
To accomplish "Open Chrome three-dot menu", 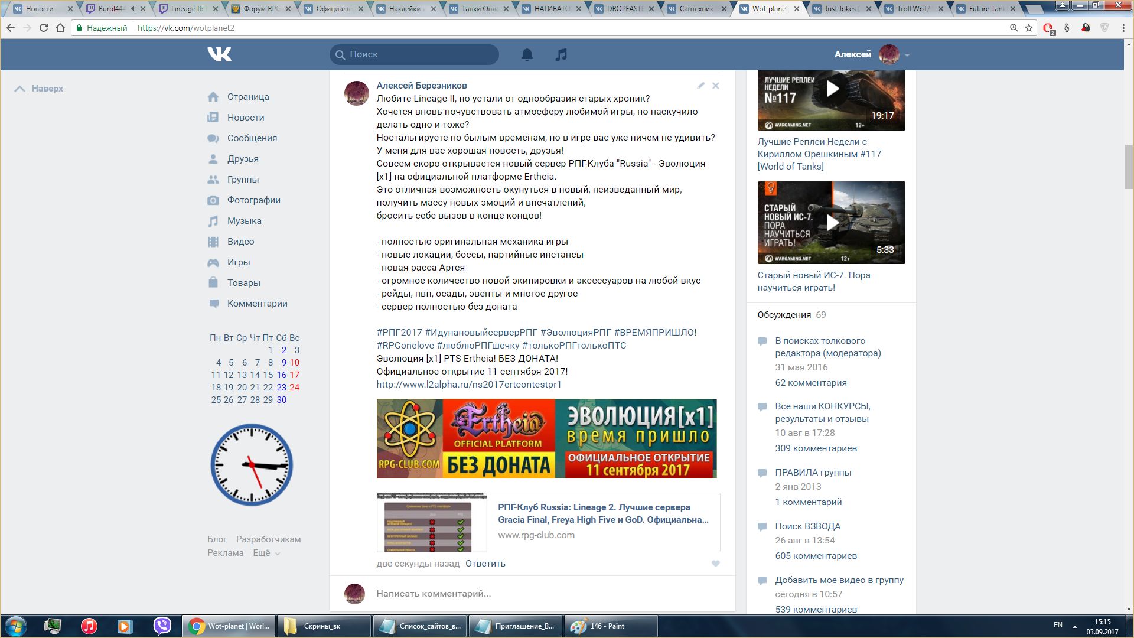I will (x=1123, y=28).
